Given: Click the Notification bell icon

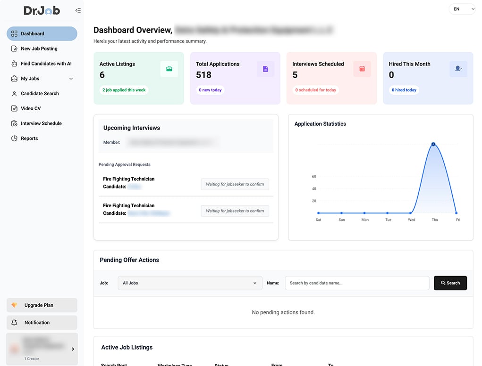Looking at the screenshot, I should click(14, 323).
